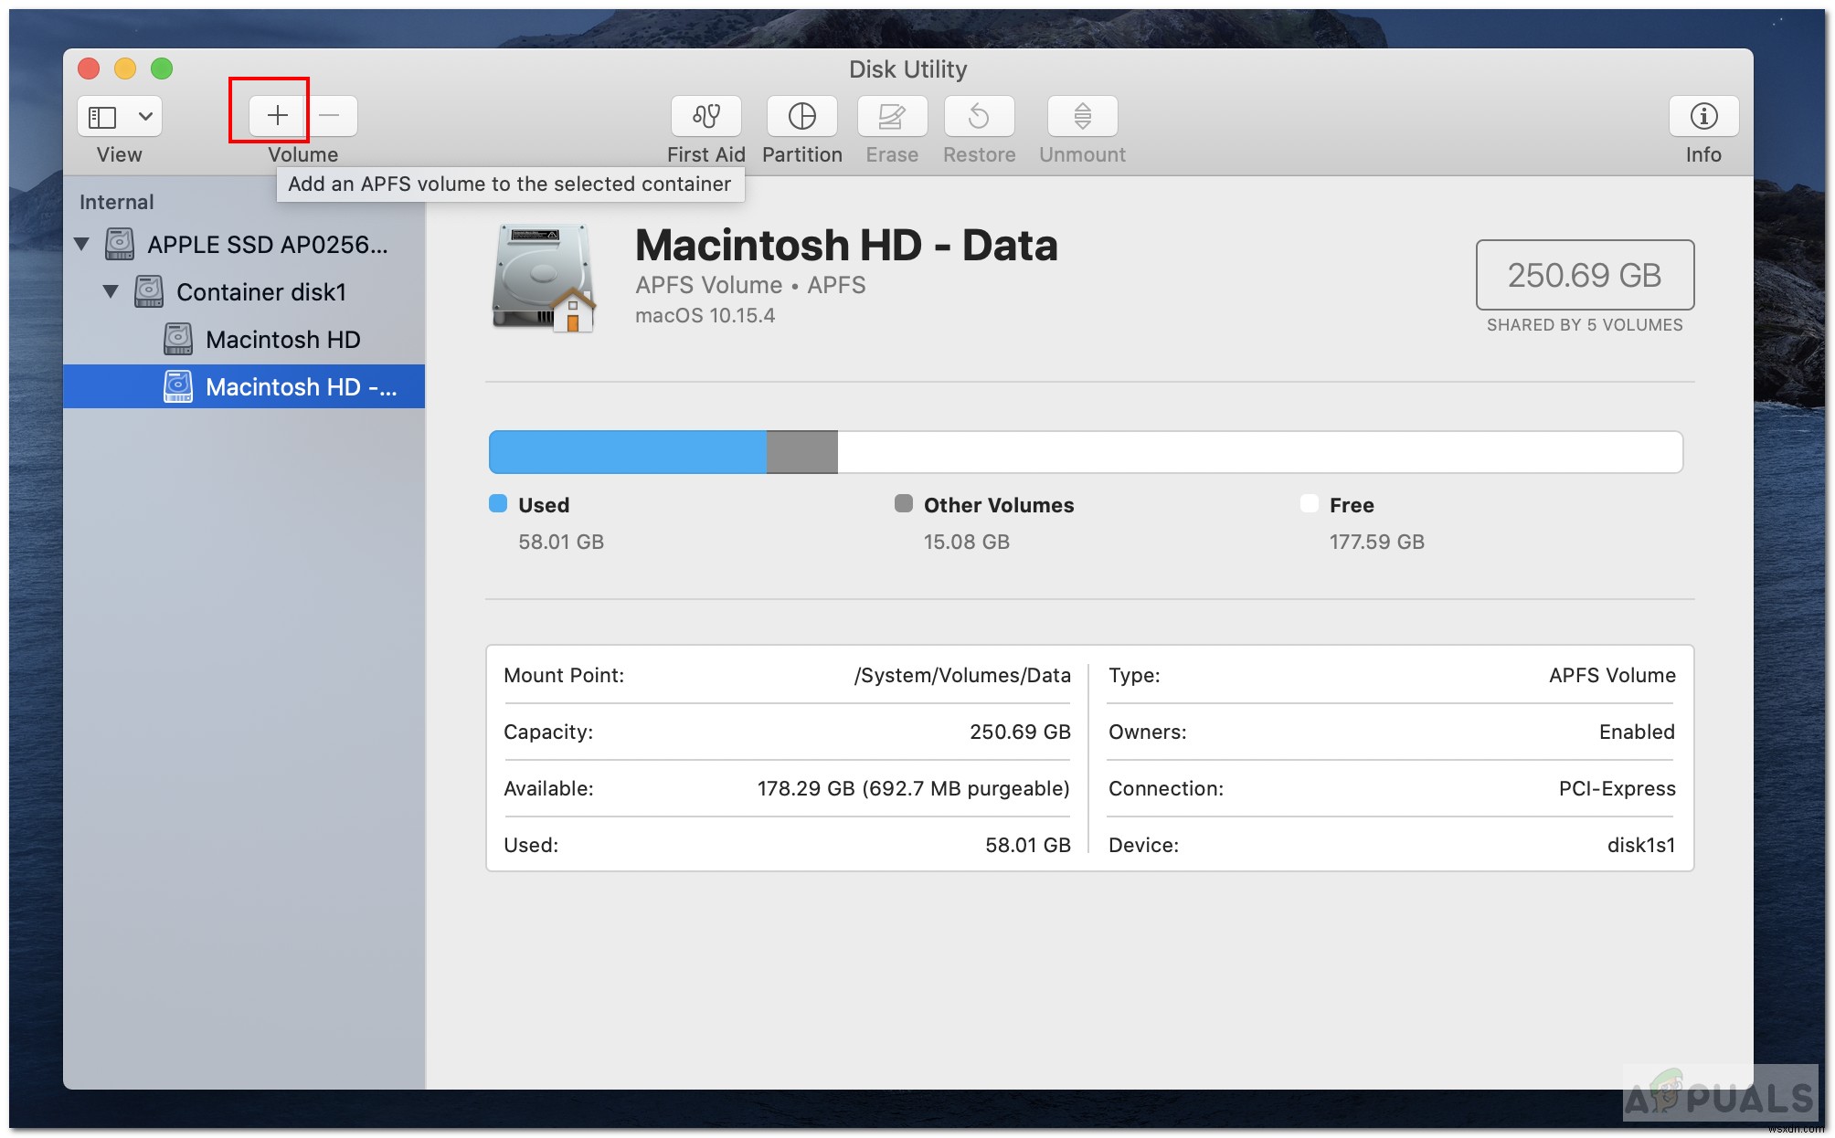Click the Internal section header

(115, 201)
